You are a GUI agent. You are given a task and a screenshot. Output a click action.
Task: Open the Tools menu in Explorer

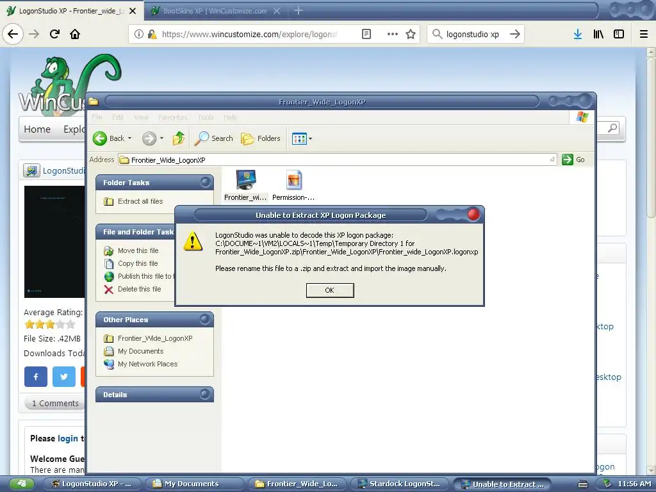pyautogui.click(x=206, y=117)
